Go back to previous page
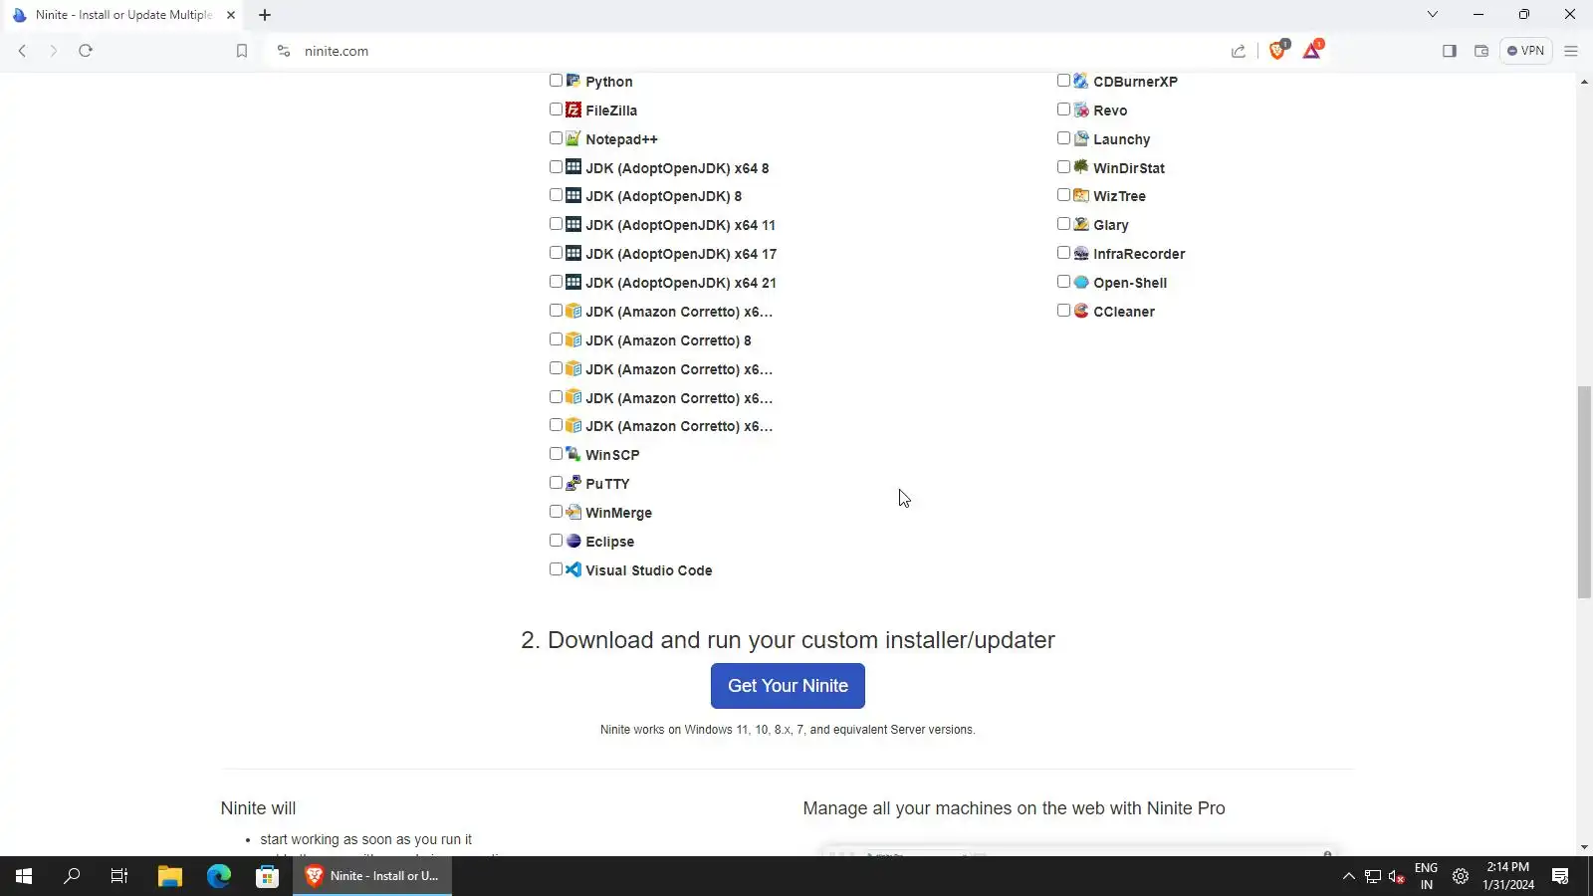 click(x=22, y=51)
